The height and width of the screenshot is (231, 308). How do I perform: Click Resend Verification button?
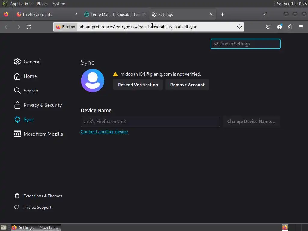138,85
